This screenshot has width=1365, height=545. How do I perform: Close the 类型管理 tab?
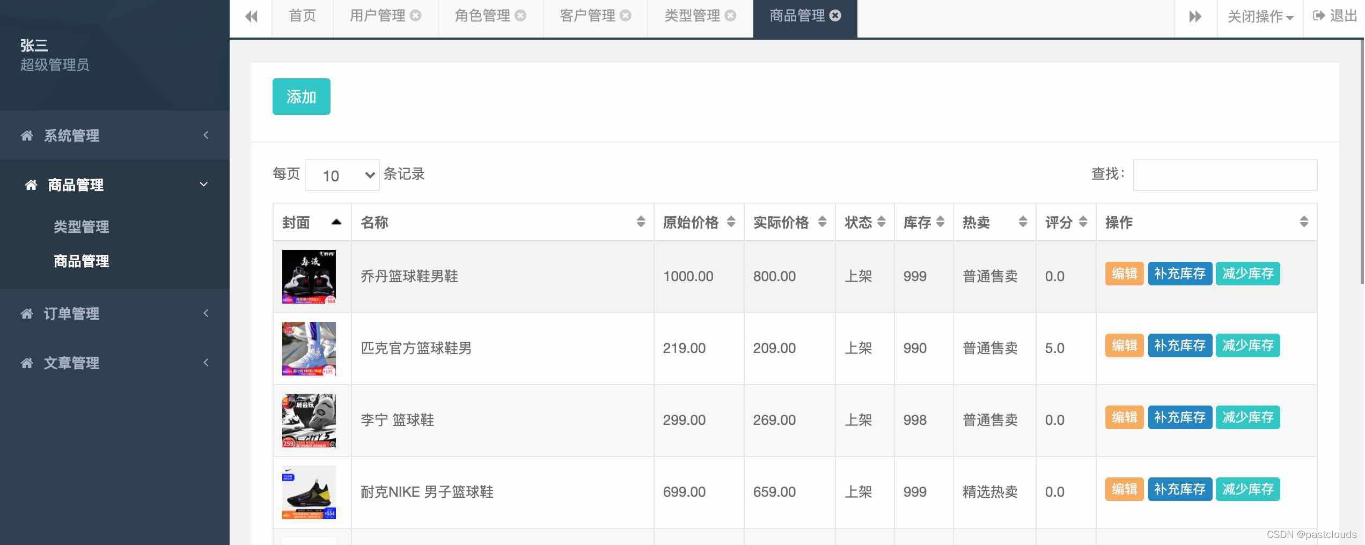pyautogui.click(x=730, y=16)
